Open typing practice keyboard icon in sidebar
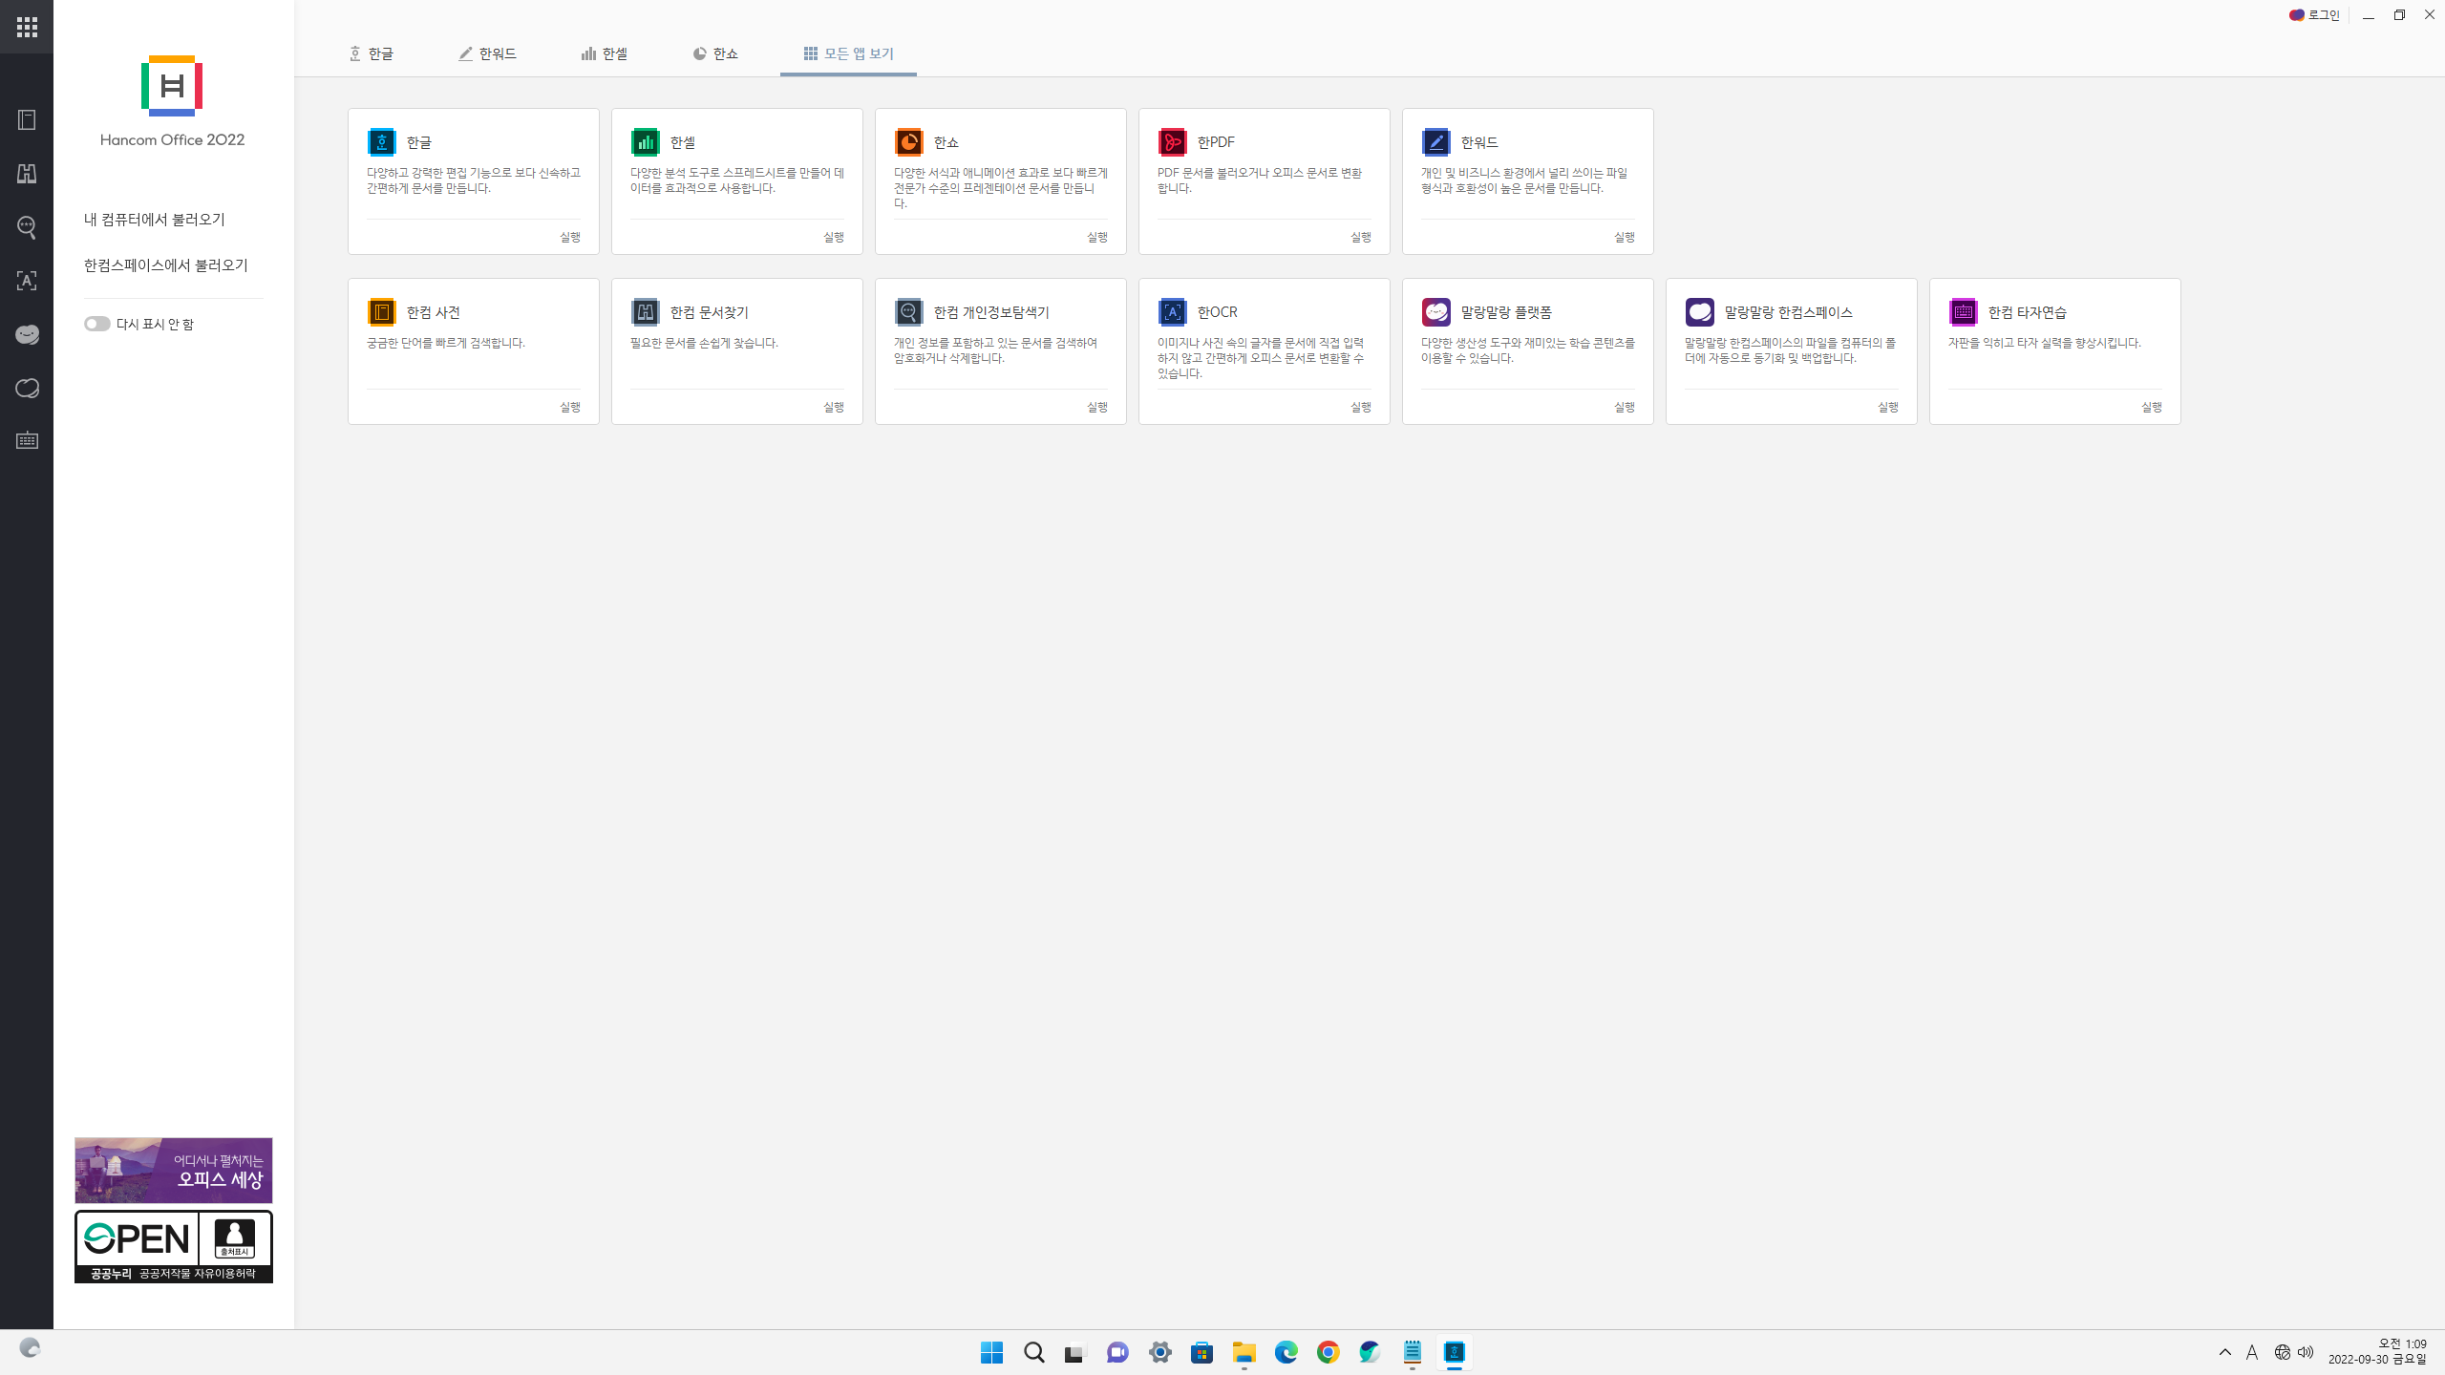Image resolution: width=2445 pixels, height=1375 pixels. click(27, 441)
